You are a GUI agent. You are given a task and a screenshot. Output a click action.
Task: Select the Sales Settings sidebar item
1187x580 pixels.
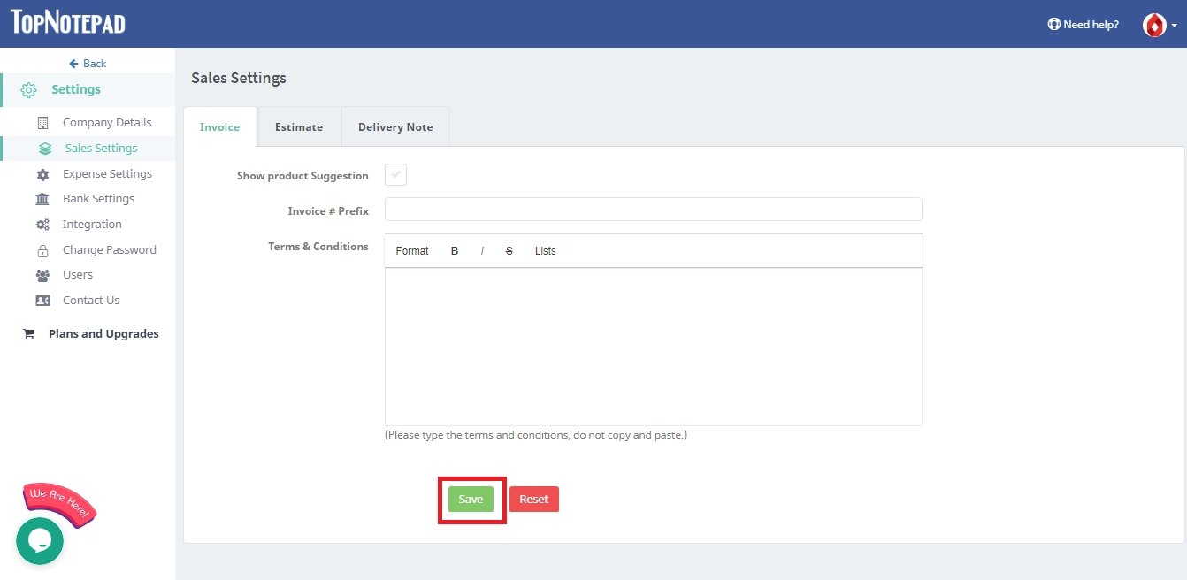pos(88,149)
